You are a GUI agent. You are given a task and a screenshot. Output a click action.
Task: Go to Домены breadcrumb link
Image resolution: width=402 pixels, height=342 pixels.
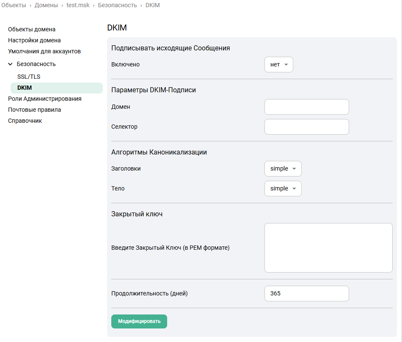(46, 5)
